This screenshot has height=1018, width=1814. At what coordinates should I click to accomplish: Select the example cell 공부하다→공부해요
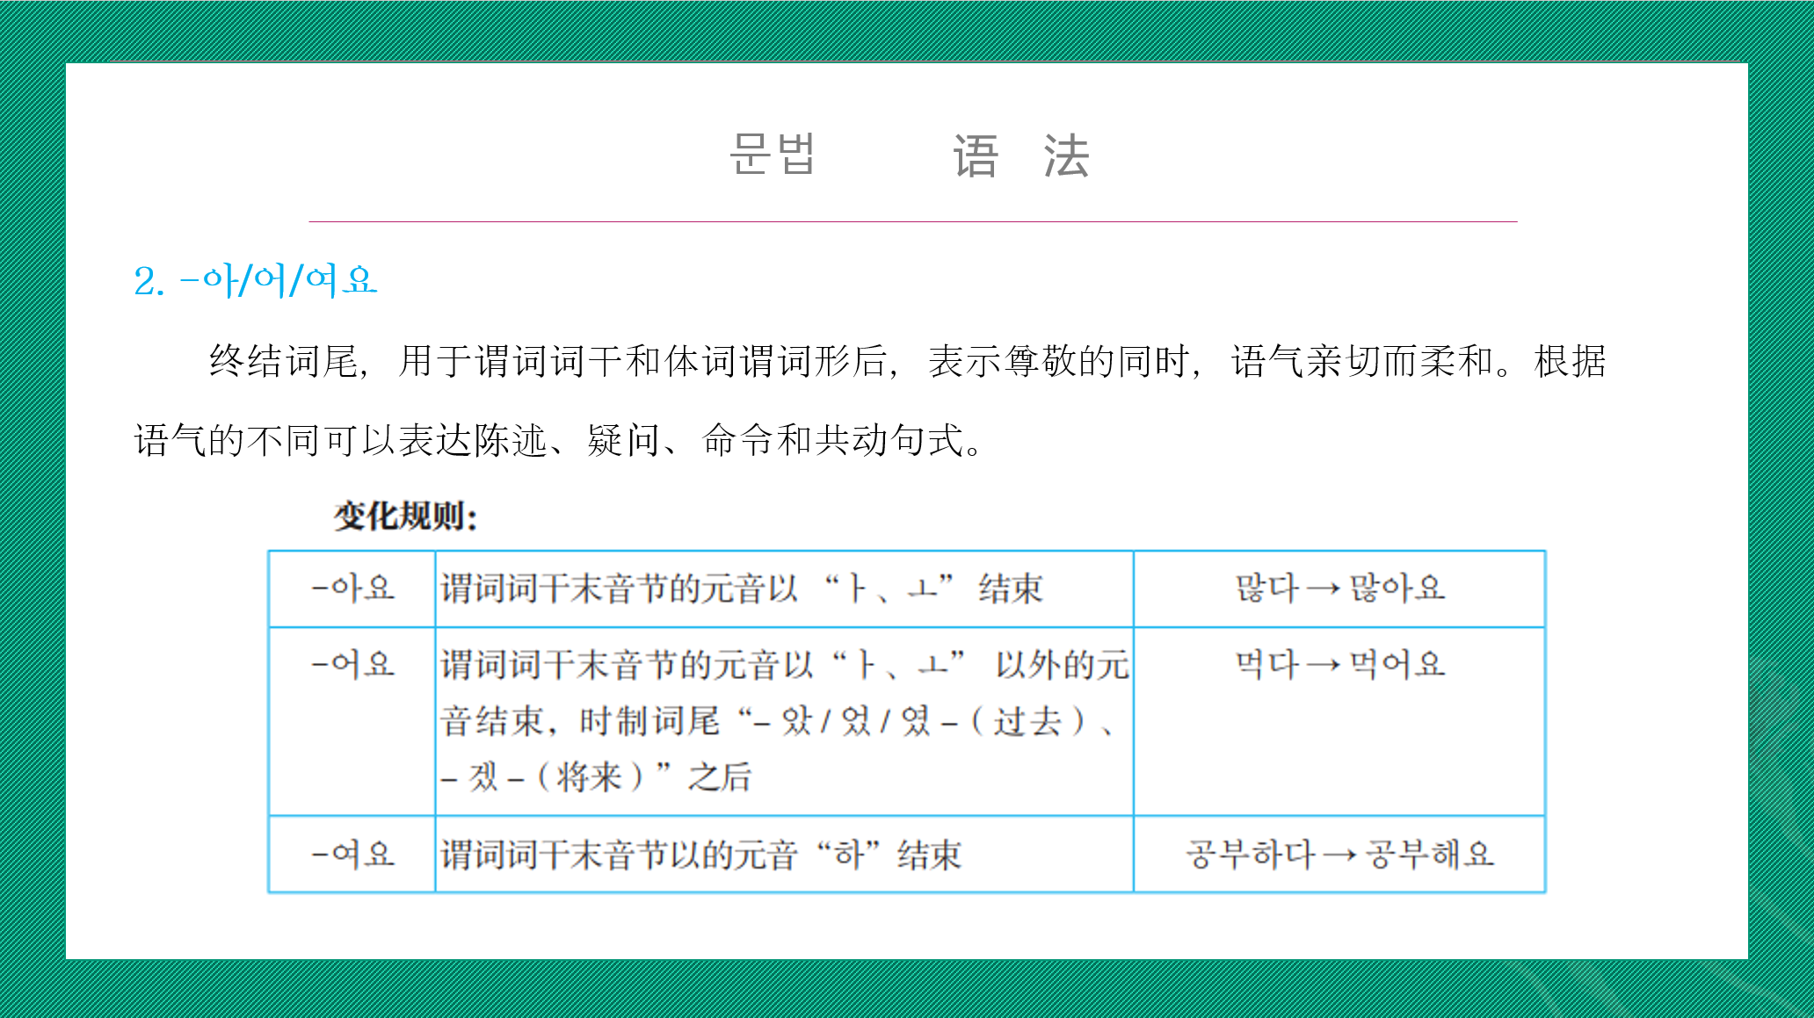point(1339,855)
